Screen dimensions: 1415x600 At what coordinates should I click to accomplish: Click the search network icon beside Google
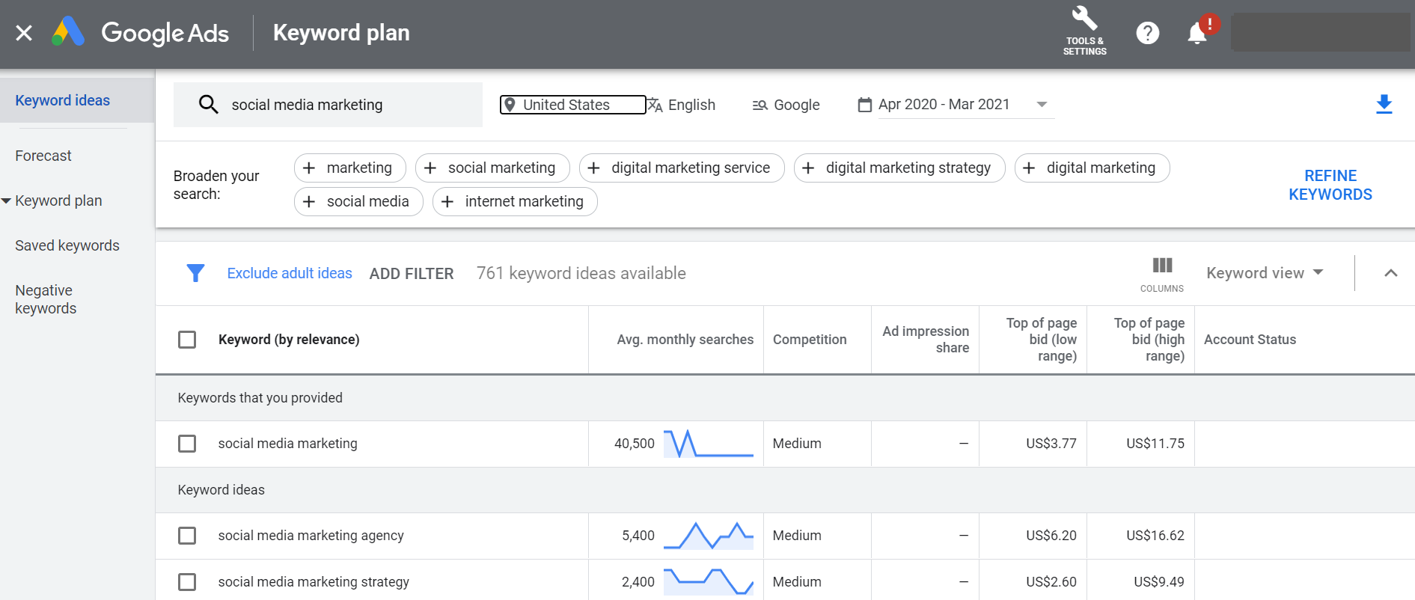tap(760, 105)
